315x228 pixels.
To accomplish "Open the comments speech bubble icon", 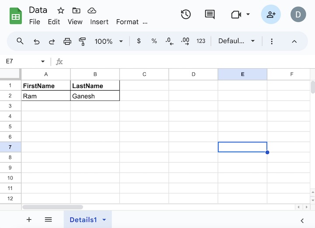I will point(210,14).
